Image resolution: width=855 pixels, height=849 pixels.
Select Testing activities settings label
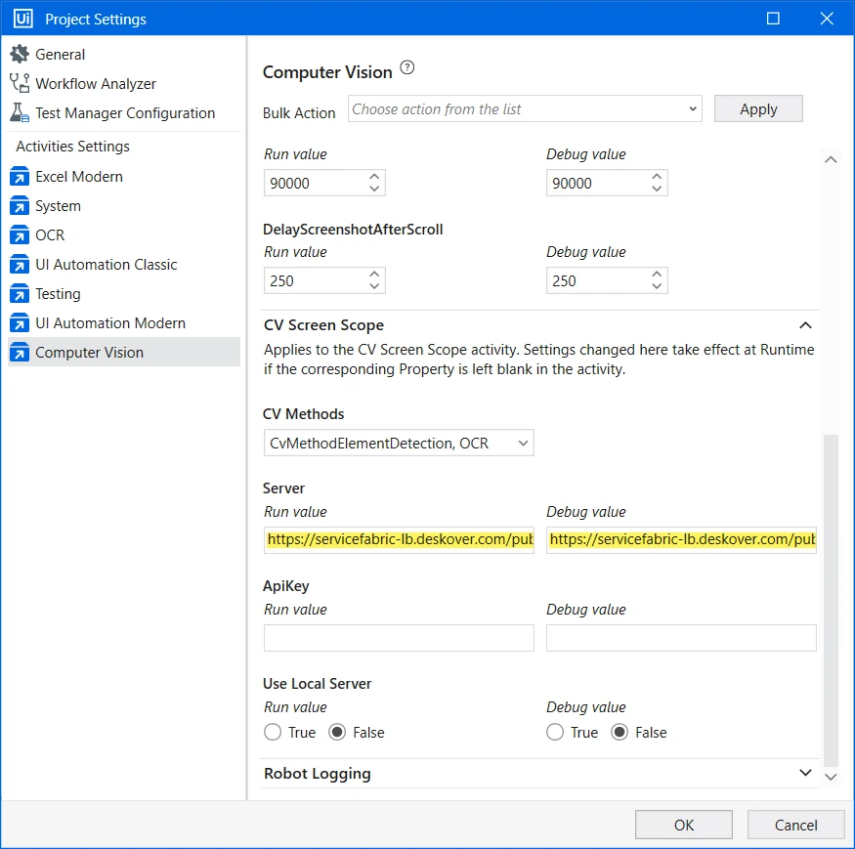58,294
